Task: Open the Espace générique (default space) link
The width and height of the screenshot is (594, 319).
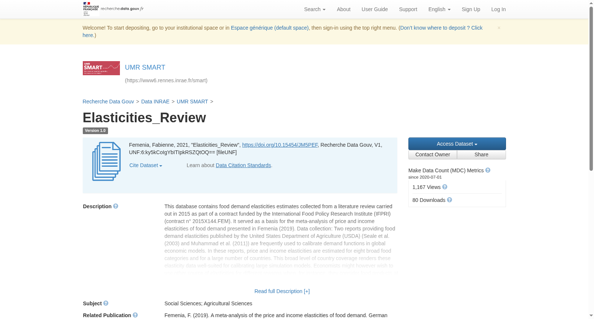Action: (x=270, y=28)
